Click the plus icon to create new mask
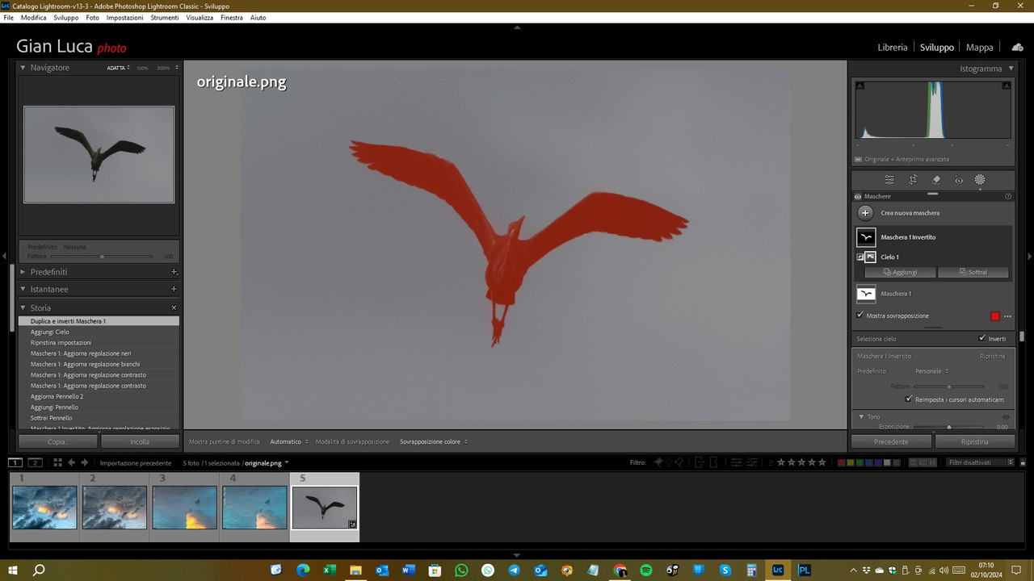The image size is (1034, 581). pyautogui.click(x=865, y=213)
